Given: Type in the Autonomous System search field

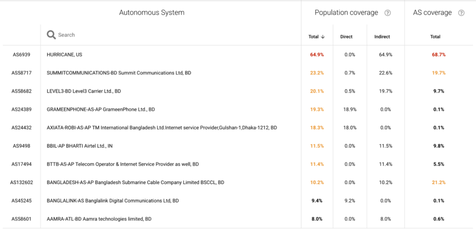Looking at the screenshot, I should [139, 35].
